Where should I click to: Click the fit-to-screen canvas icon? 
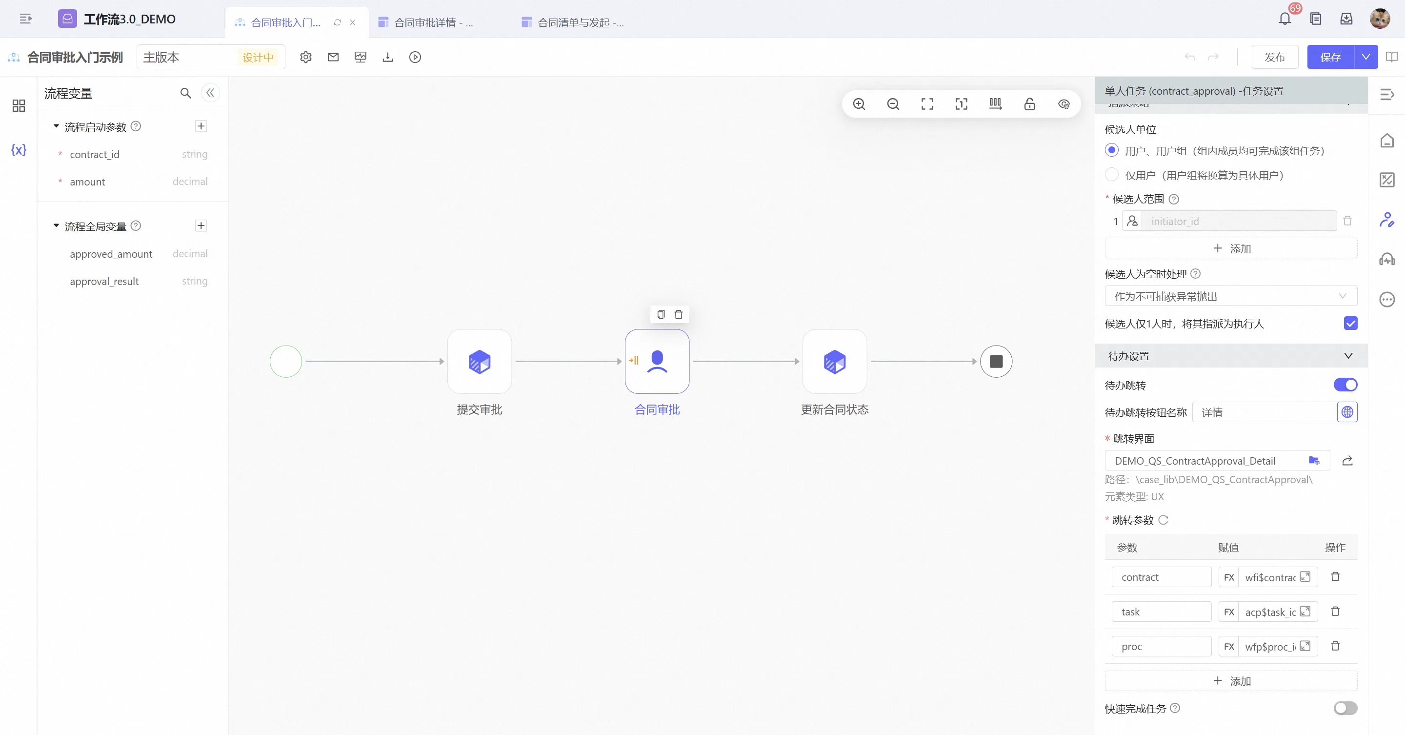coord(927,104)
